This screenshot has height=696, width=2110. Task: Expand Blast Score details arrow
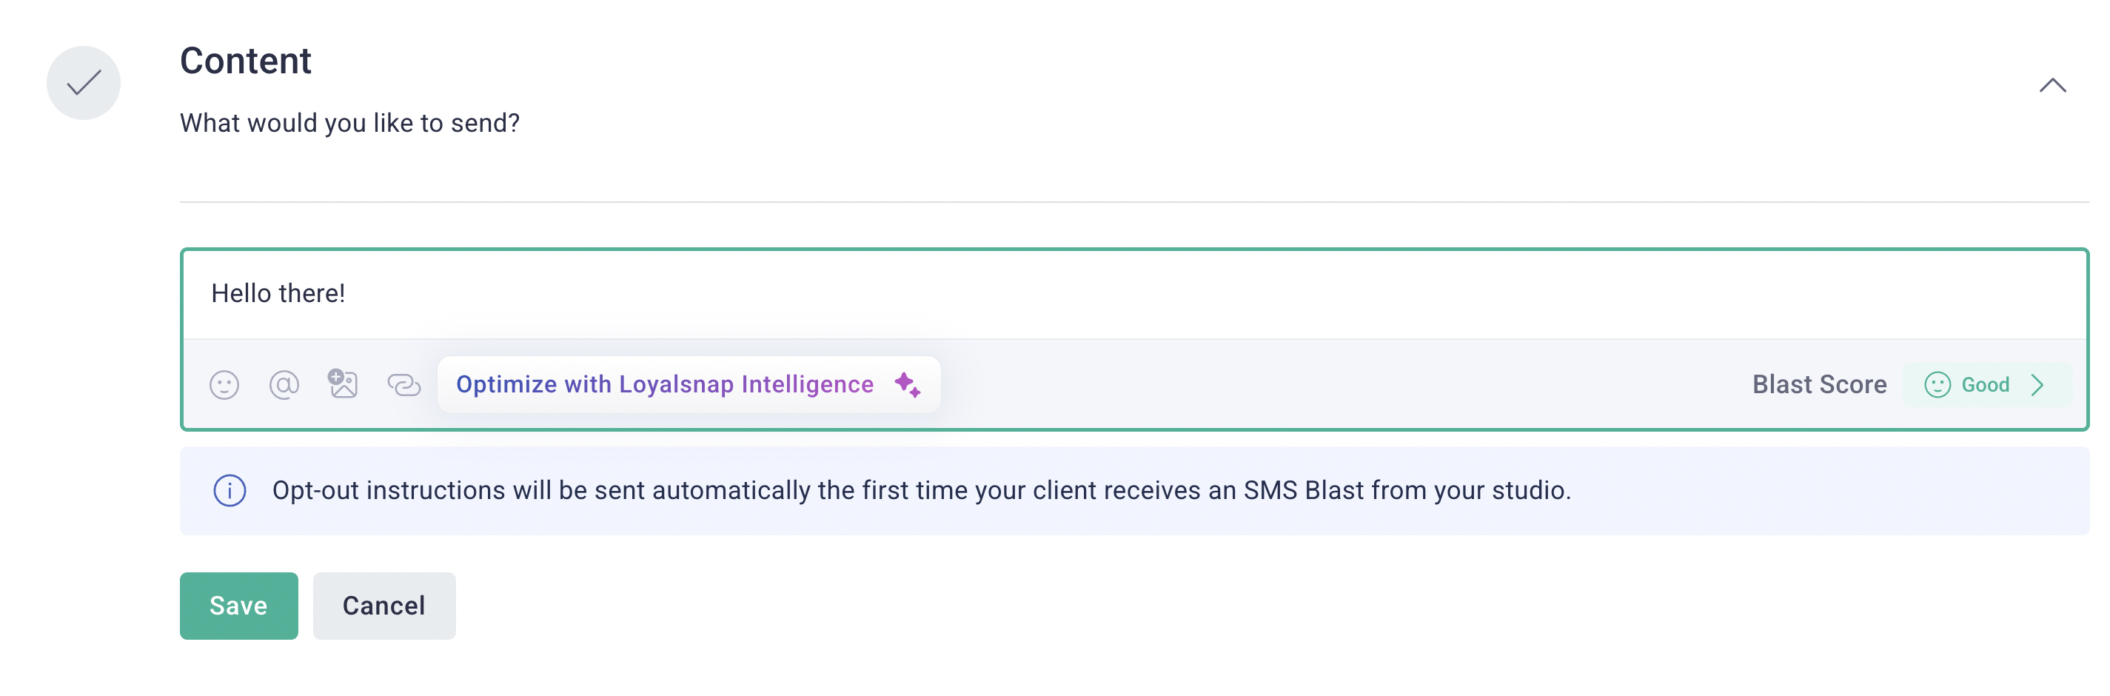click(x=2037, y=385)
